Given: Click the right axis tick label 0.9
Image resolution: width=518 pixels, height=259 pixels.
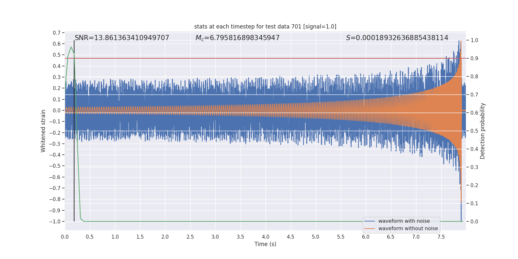Looking at the screenshot, I should pyautogui.click(x=474, y=58).
